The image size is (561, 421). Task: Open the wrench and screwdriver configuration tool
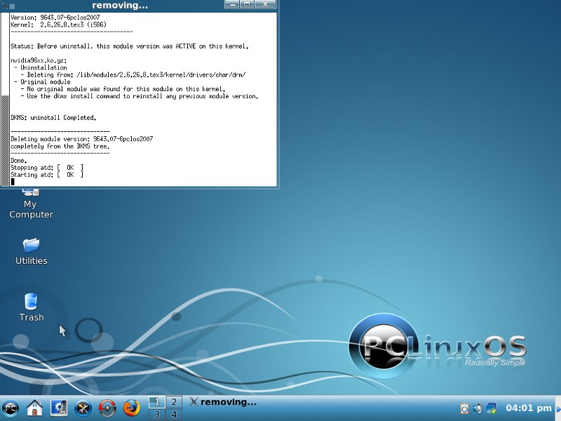click(x=83, y=408)
